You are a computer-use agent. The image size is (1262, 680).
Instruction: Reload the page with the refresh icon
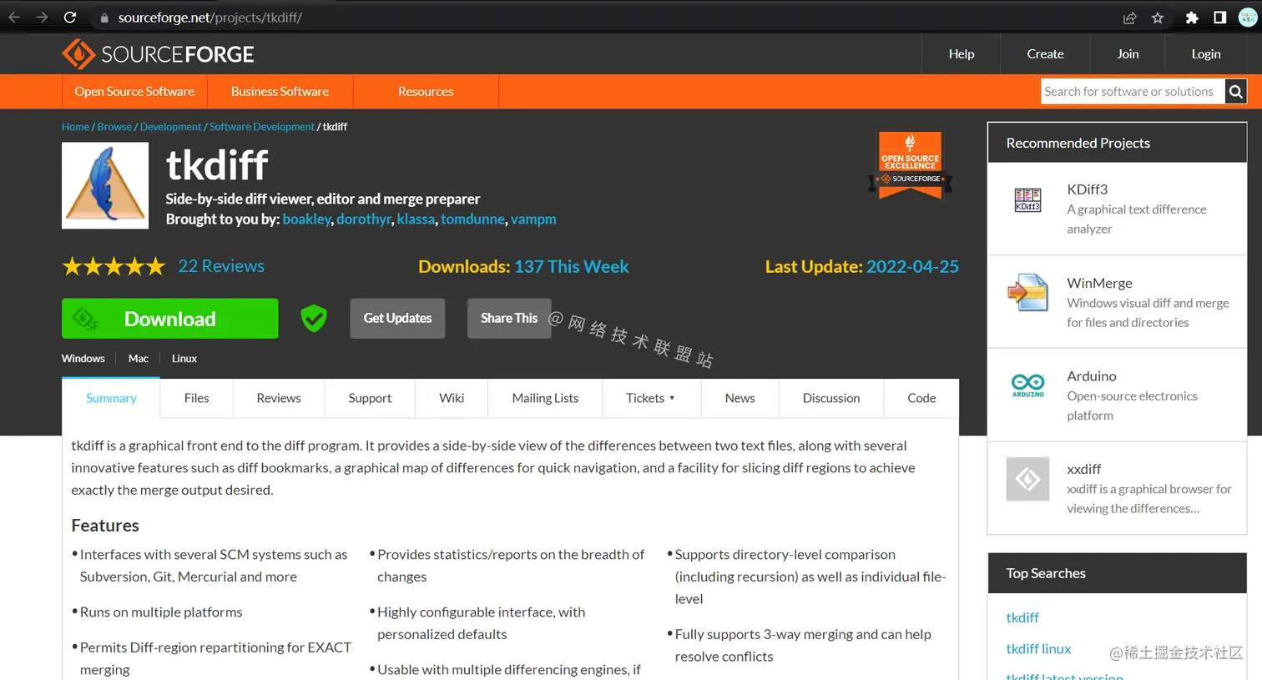(70, 18)
